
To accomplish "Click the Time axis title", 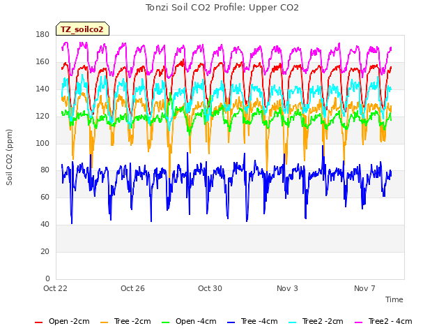I will (394, 299).
